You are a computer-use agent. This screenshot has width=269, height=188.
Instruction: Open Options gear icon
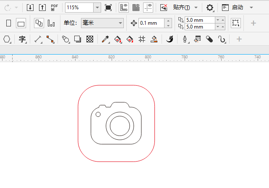click(x=210, y=8)
